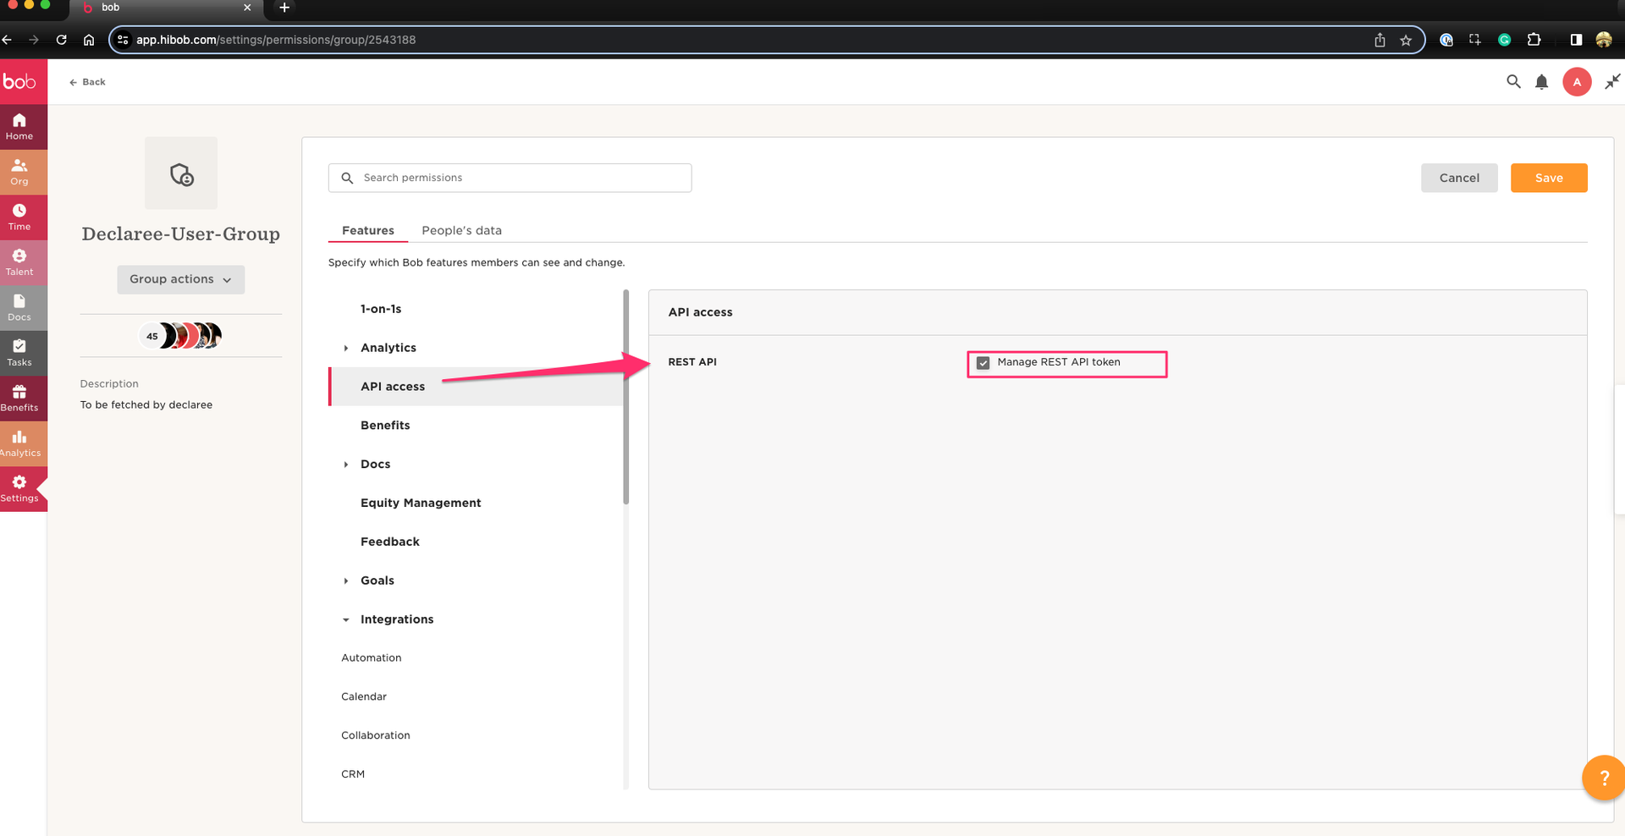Uncheck Manage REST API token checkbox
This screenshot has width=1625, height=836.
[983, 363]
